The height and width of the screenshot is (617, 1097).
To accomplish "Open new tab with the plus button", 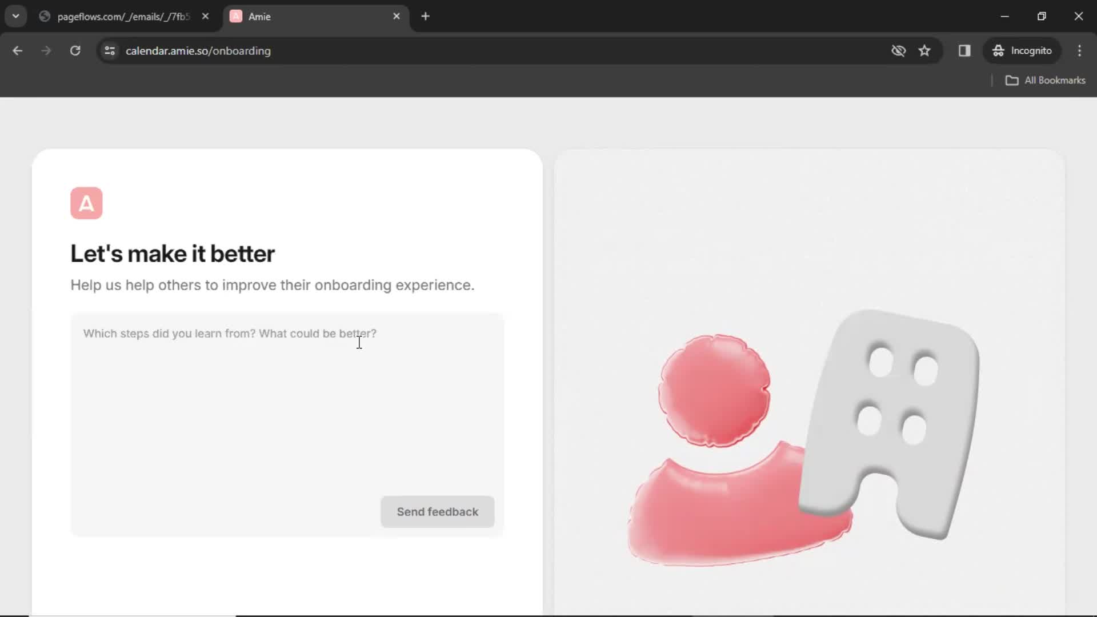I will click(x=425, y=17).
